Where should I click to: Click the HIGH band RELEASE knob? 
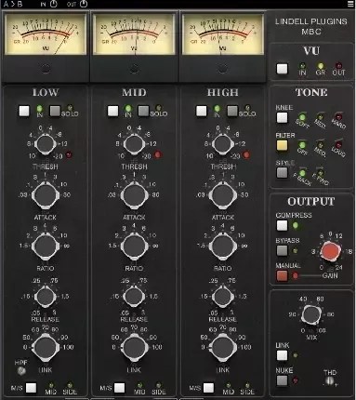(x=222, y=297)
